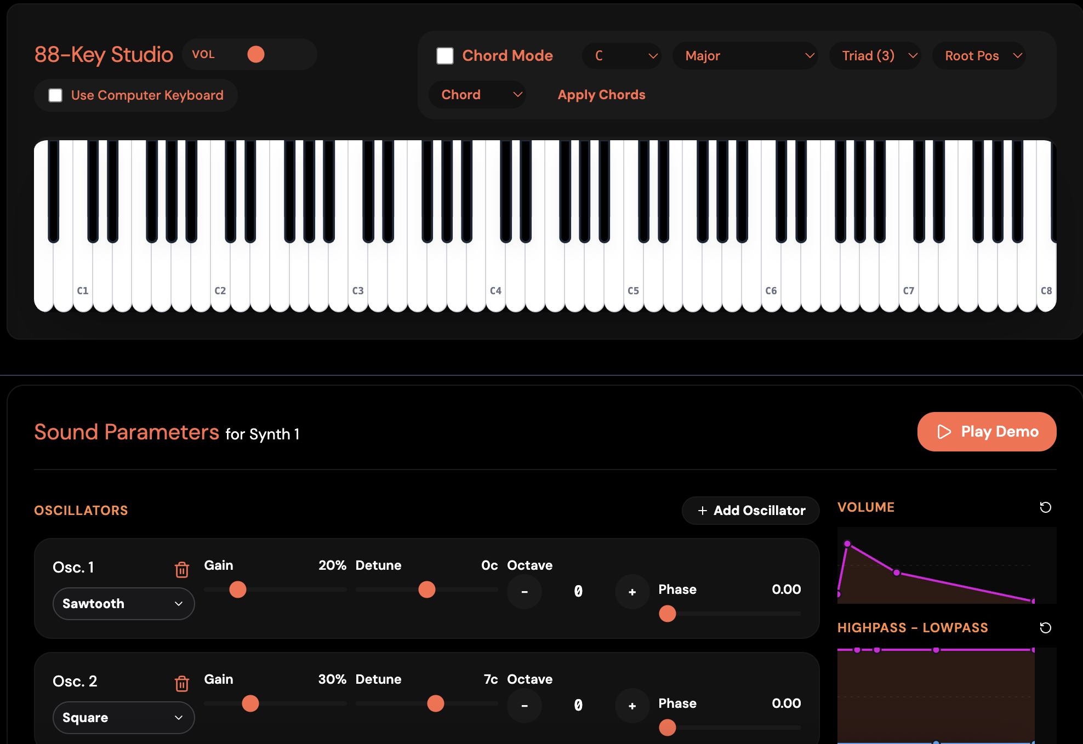Delete oscillator Osc. 2 with trash icon
1083x744 pixels.
click(181, 684)
